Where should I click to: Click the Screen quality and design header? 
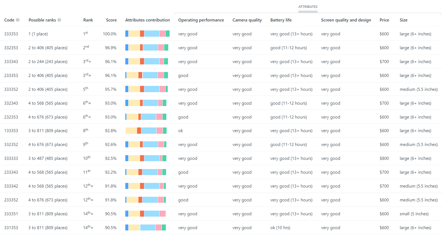[346, 20]
